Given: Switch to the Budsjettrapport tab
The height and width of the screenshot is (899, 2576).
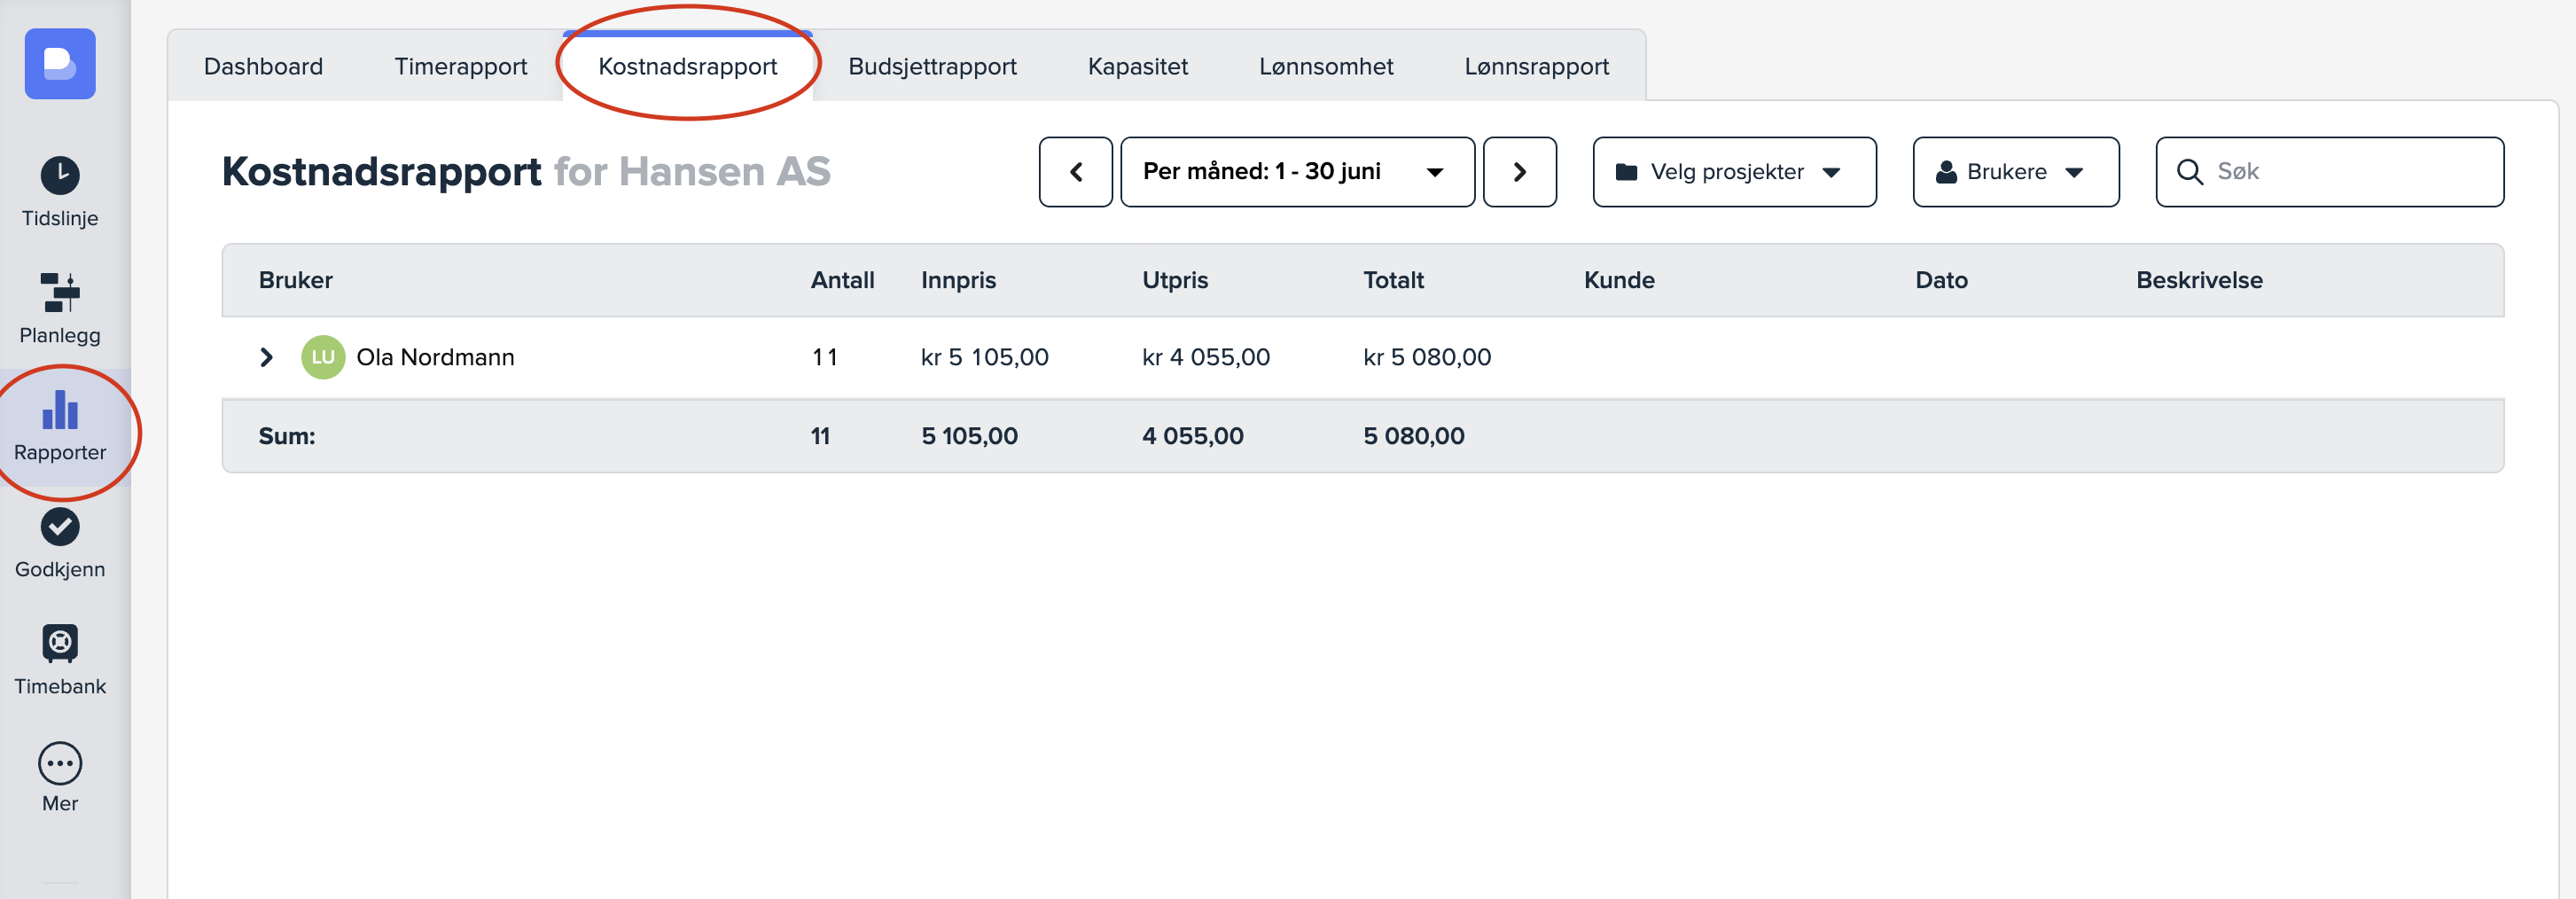Looking at the screenshot, I should 931,67.
